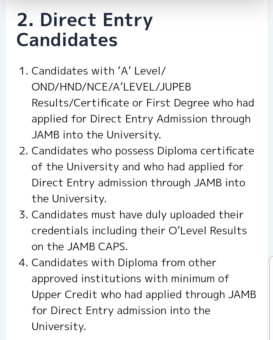Tap "approved institutions with minimum of" line
Screen dimensions: 273x340
pos(130,279)
